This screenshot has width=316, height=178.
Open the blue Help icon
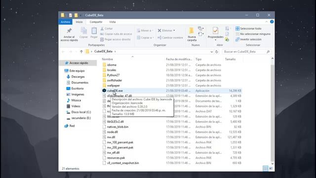point(272,22)
